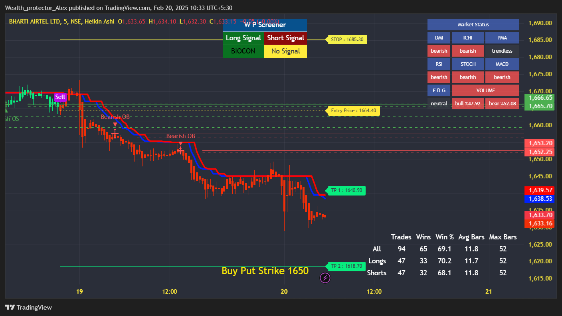The height and width of the screenshot is (316, 562).
Task: Click the purple Sell signal marker
Action: point(60,97)
